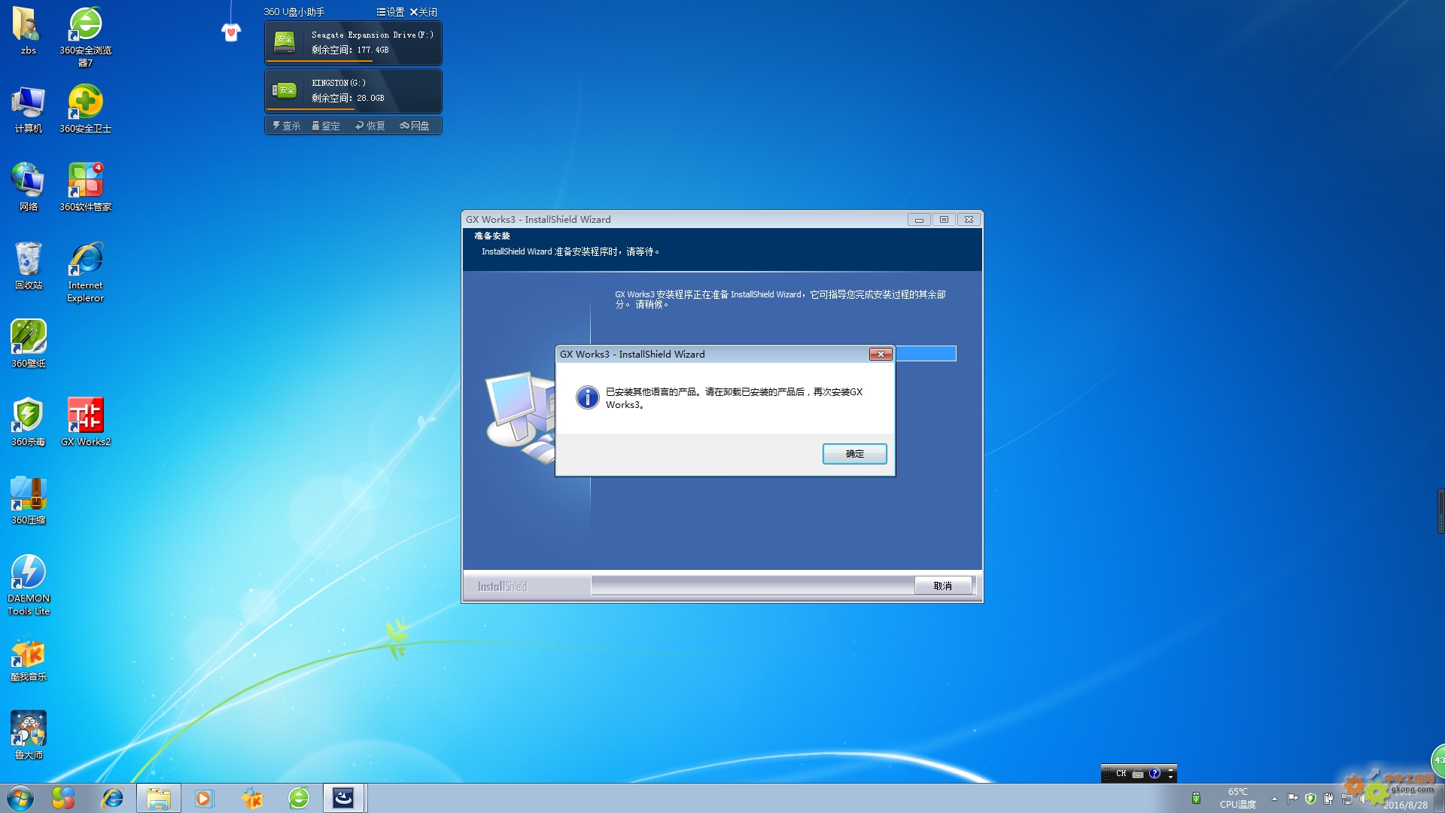Open the zbs folder on desktop
The height and width of the screenshot is (813, 1445).
[x=28, y=30]
